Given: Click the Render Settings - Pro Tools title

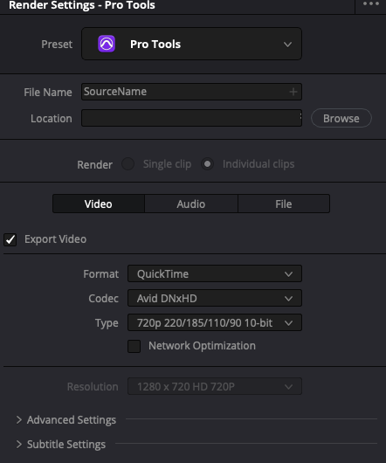Looking at the screenshot, I should (82, 5).
